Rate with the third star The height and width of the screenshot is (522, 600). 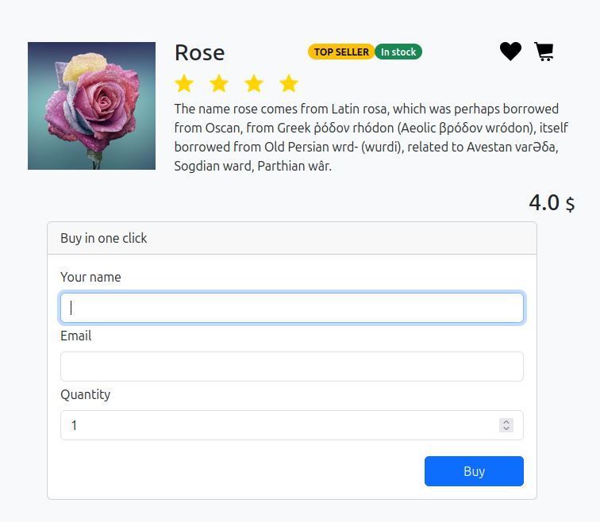pos(254,83)
